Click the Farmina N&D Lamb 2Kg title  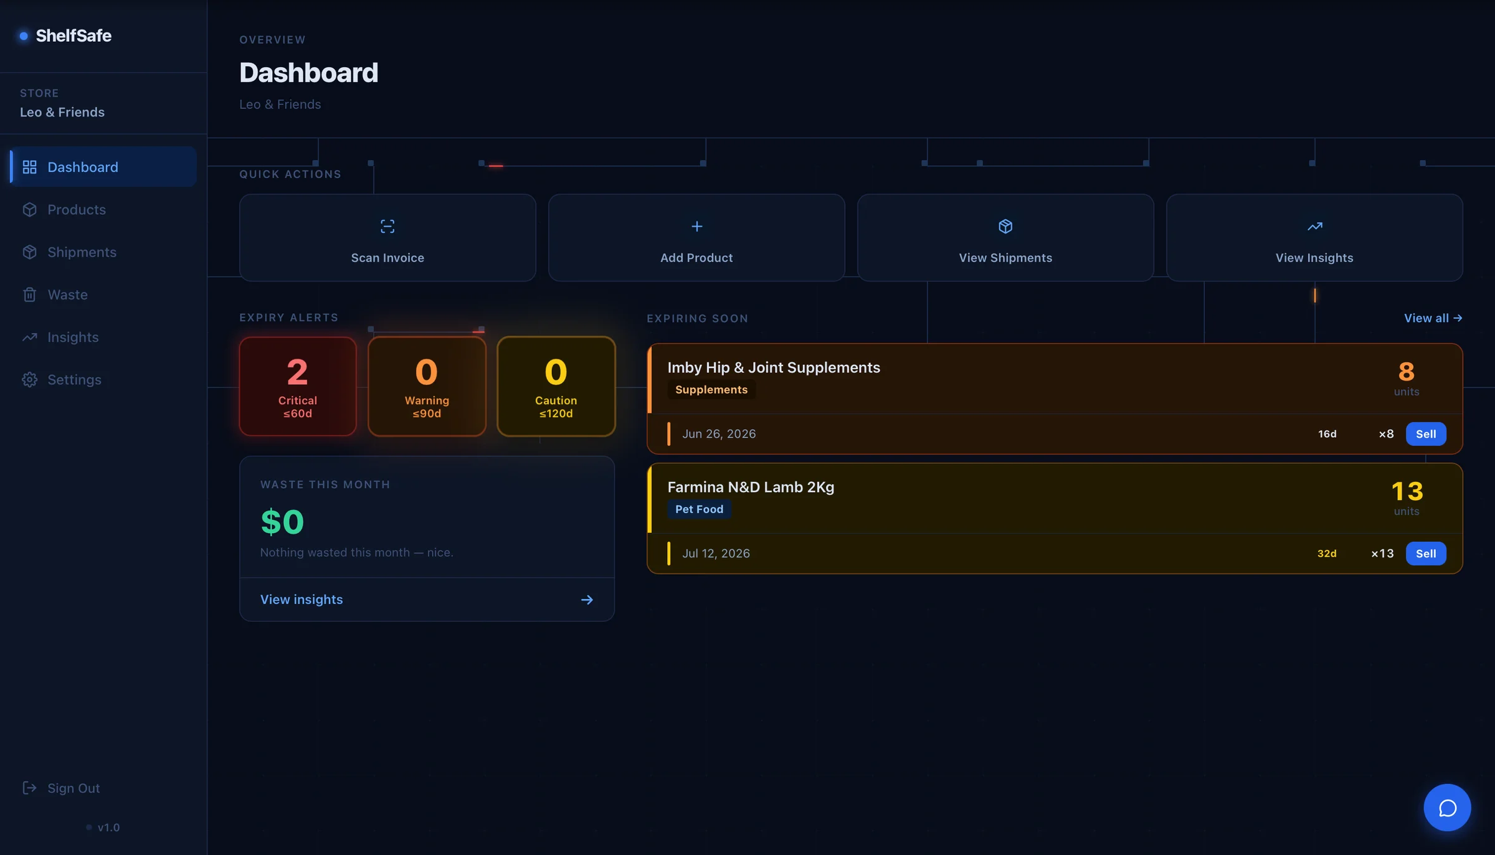click(x=751, y=487)
